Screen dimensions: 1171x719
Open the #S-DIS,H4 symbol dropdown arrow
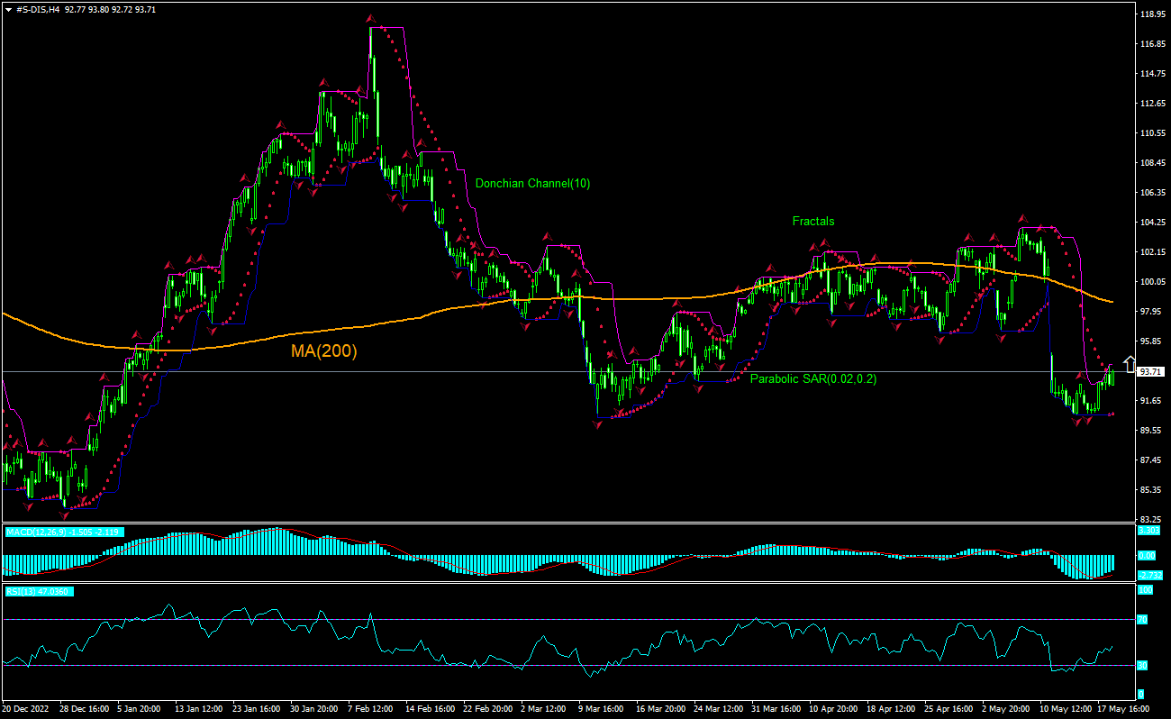7,8
